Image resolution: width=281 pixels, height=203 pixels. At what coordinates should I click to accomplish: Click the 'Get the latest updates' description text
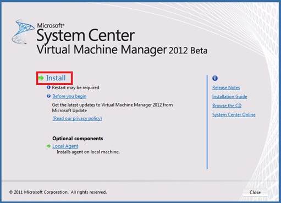(112, 108)
